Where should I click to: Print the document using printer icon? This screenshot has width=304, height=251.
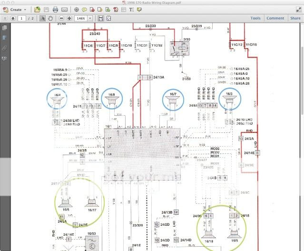pos(55,10)
